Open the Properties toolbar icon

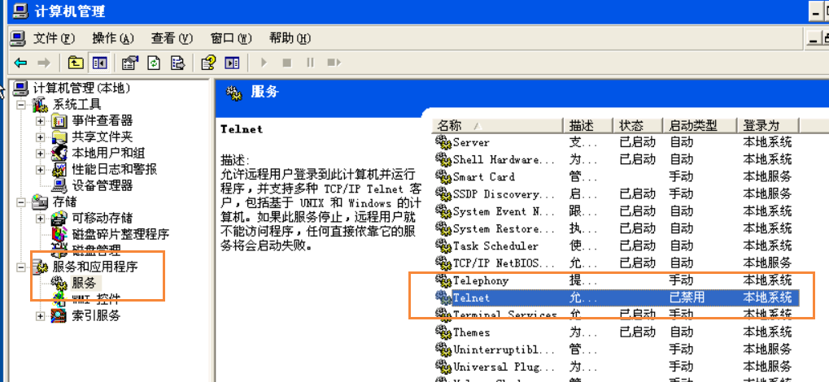coord(129,63)
